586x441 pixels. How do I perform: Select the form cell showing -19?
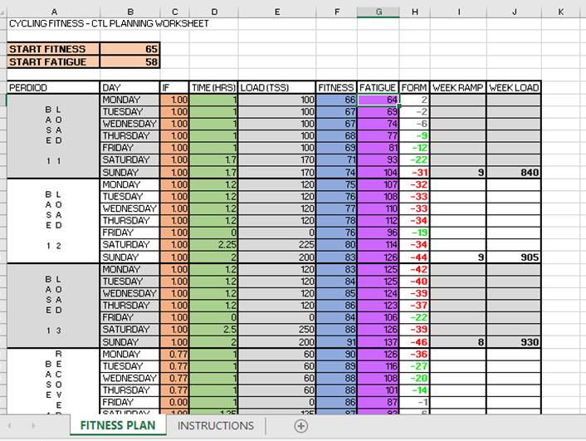tap(414, 233)
